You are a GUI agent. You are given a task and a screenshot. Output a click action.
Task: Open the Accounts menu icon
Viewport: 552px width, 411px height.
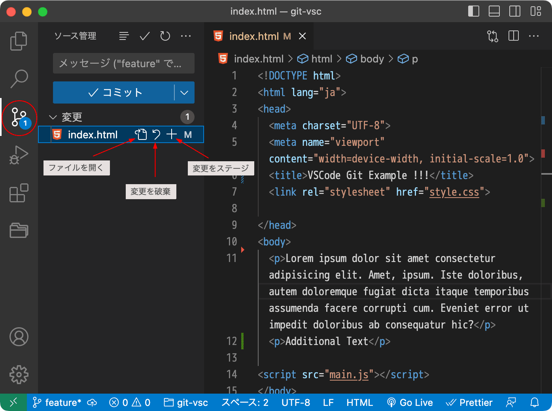[x=19, y=337]
